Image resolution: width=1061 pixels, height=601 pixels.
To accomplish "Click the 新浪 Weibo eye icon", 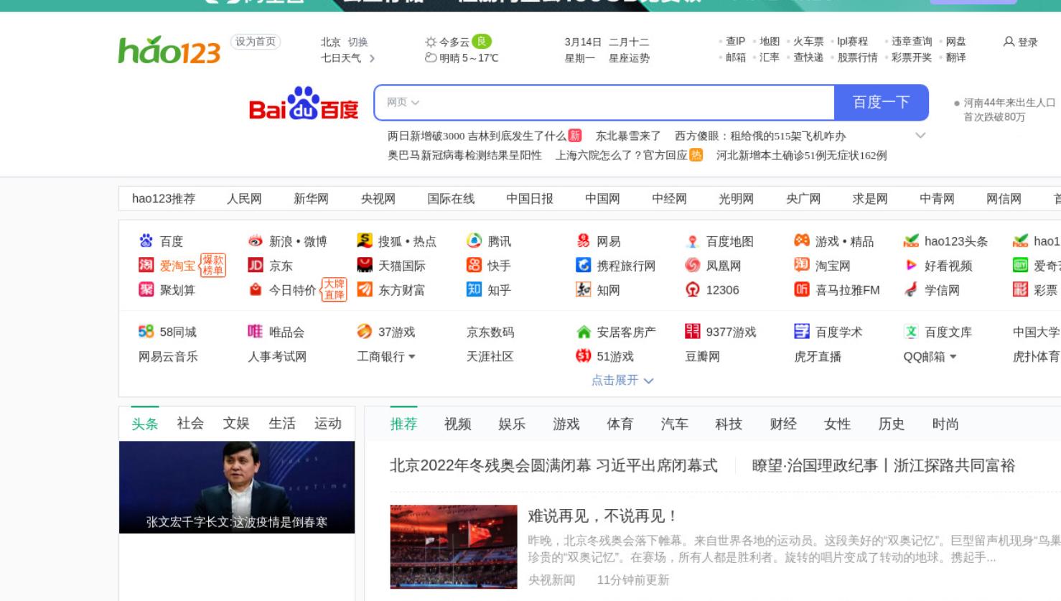I will click(256, 241).
